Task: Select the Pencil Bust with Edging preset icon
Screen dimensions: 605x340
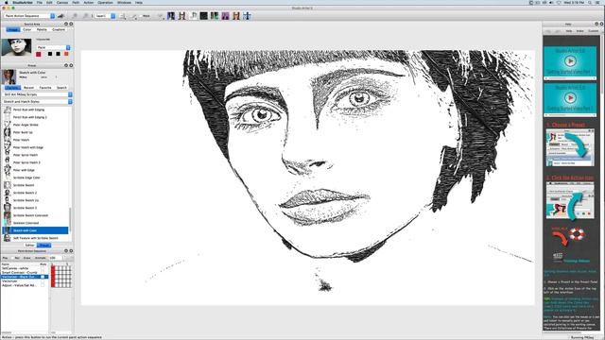Action: (7, 110)
